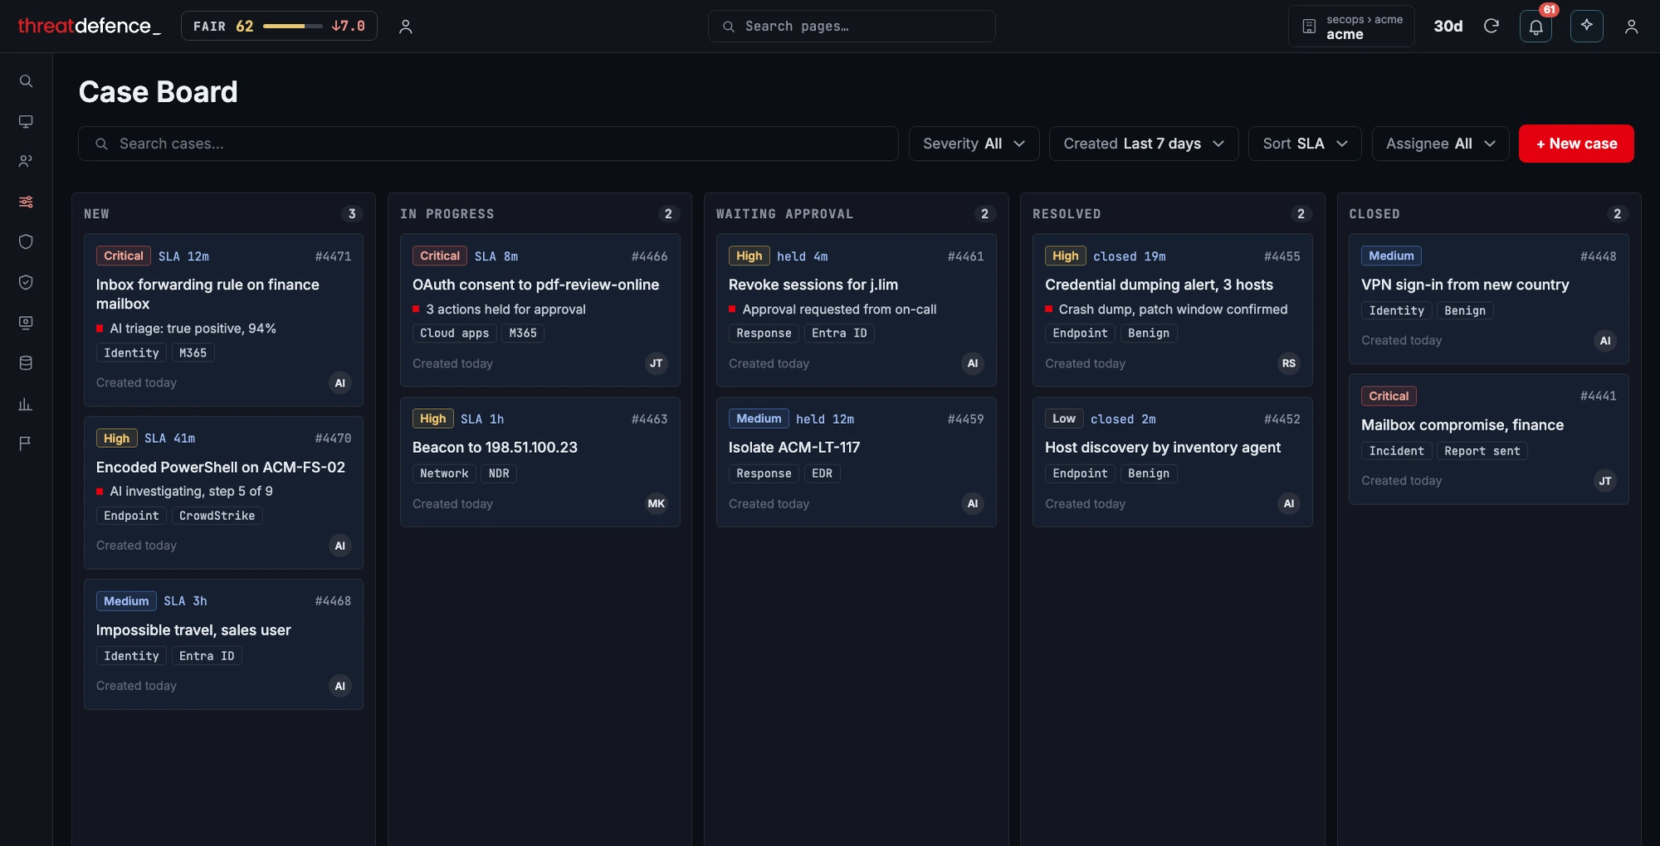Screen dimensions: 1660x846
Task: Click the MK assignee avatar on Beacon case
Action: pos(656,503)
